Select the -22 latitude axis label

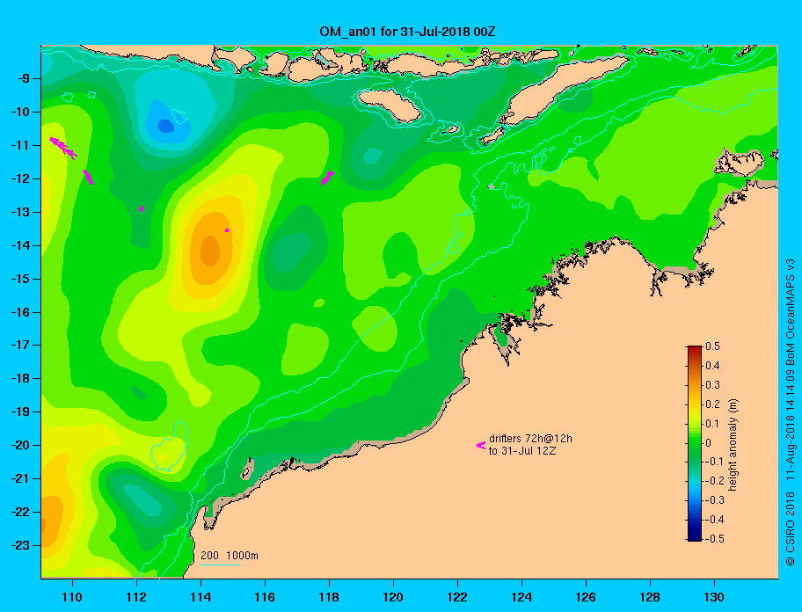tap(21, 512)
